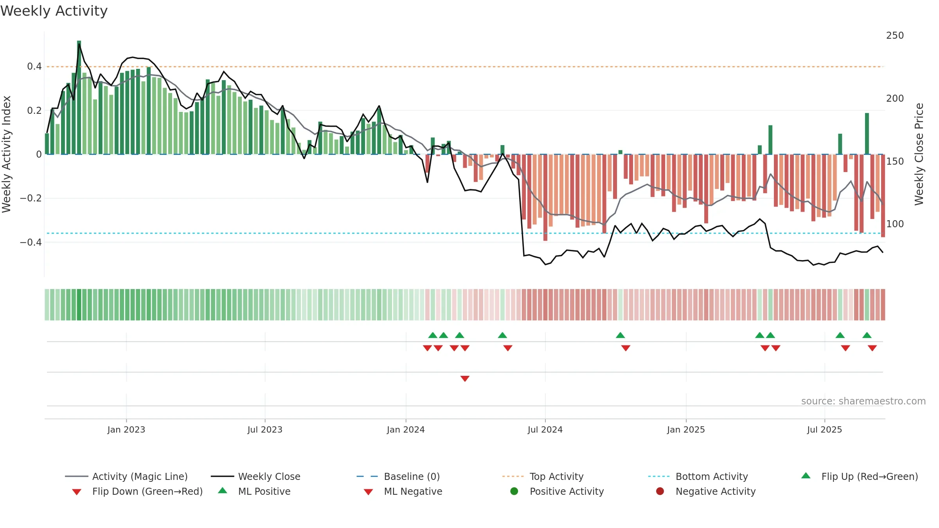Screen dimensions: 939x528
Task: Toggle the ML Negative legend entry
Action: coord(403,491)
